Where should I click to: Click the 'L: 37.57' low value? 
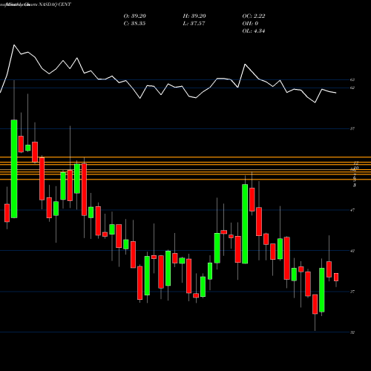coord(194,24)
